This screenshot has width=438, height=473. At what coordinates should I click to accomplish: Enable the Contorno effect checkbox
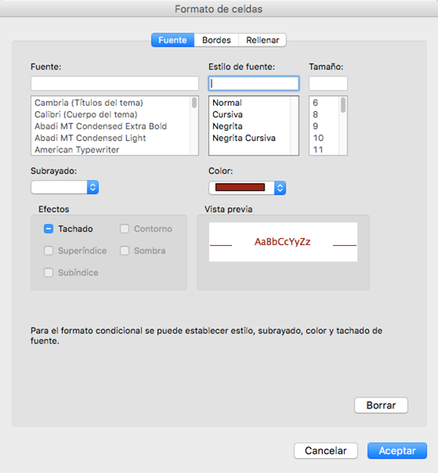pos(125,229)
